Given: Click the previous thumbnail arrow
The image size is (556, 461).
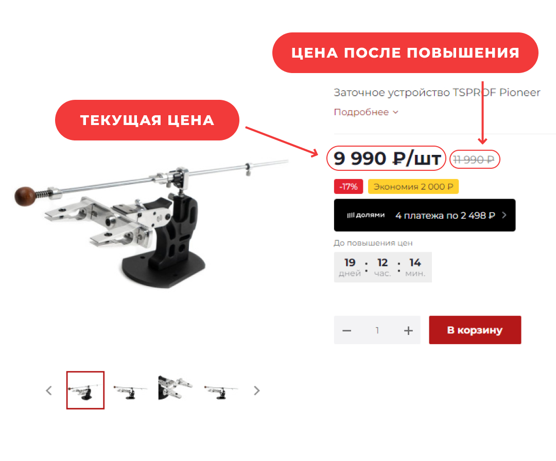Looking at the screenshot, I should coord(49,391).
